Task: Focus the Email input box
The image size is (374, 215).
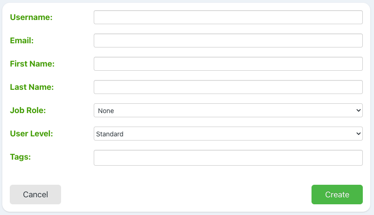Action: coord(228,40)
